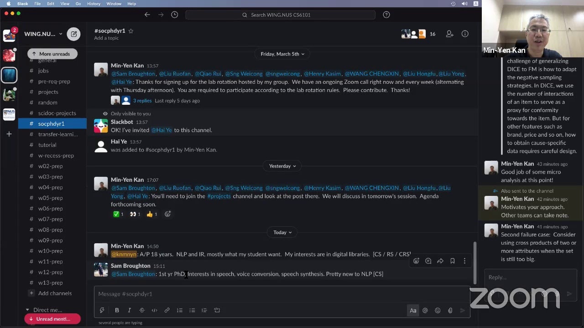Screen dimensions: 584x328
Task: Open the macOS Edit menu
Action: point(51,4)
